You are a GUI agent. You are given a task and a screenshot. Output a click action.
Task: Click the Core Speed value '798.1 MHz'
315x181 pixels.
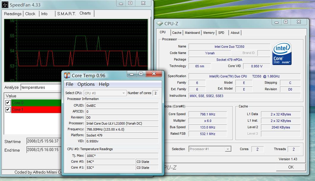click(x=208, y=114)
